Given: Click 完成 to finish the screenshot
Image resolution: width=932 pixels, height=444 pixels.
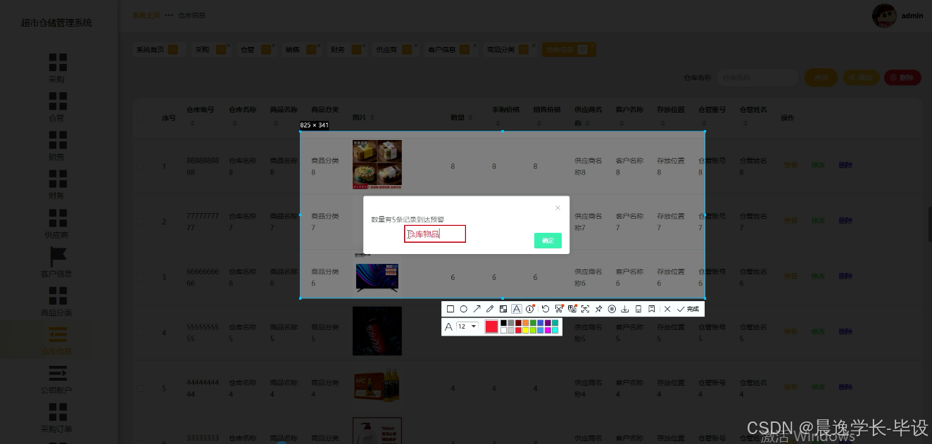Looking at the screenshot, I should (x=688, y=309).
